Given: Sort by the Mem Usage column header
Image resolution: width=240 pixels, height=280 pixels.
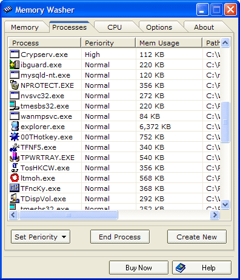Looking at the screenshot, I should coord(169,43).
